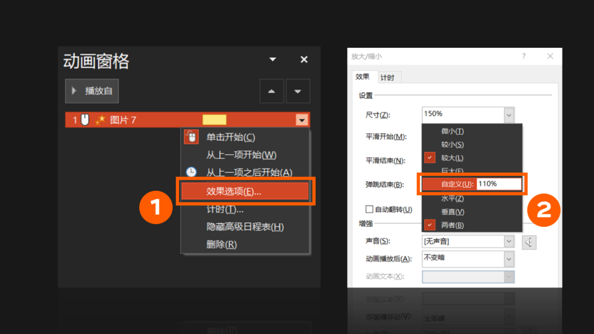Click the mouse icon beside 单击开始
594x334 pixels.
click(x=191, y=137)
